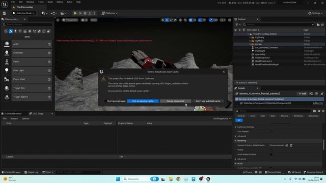Open the add content quick menu
Viewport: 326px width, 183px height.
click(44, 13)
